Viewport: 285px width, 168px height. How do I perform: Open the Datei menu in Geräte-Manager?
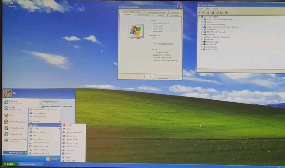pos(201,9)
